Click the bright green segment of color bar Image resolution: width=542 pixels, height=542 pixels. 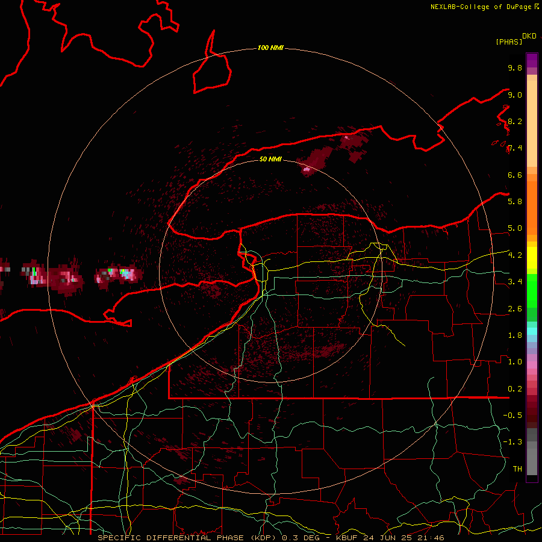(x=532, y=291)
